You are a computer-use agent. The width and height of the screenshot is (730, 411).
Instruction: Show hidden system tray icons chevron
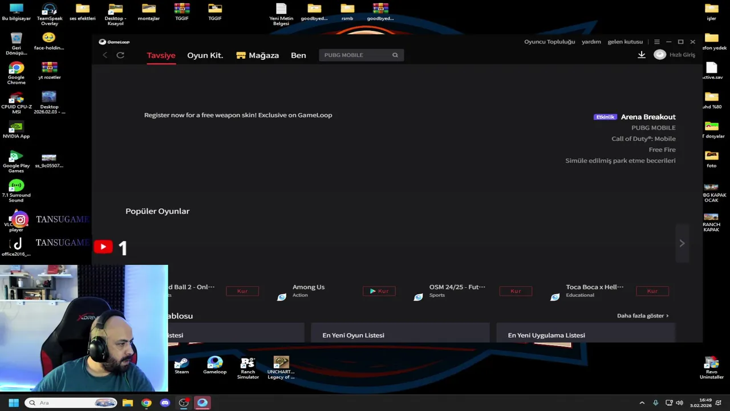coord(642,403)
